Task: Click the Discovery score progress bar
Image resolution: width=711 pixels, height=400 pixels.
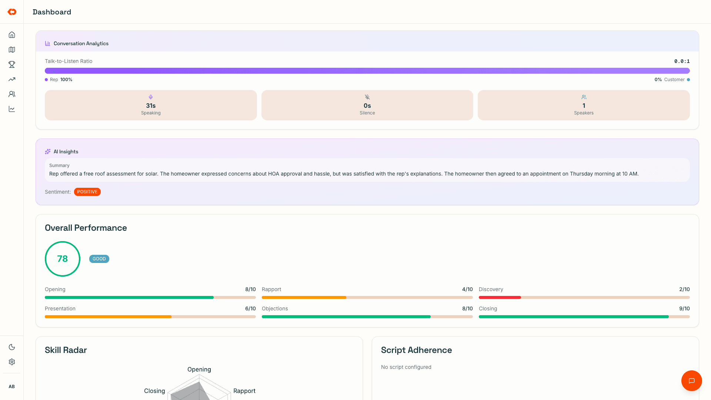Action: click(584, 297)
